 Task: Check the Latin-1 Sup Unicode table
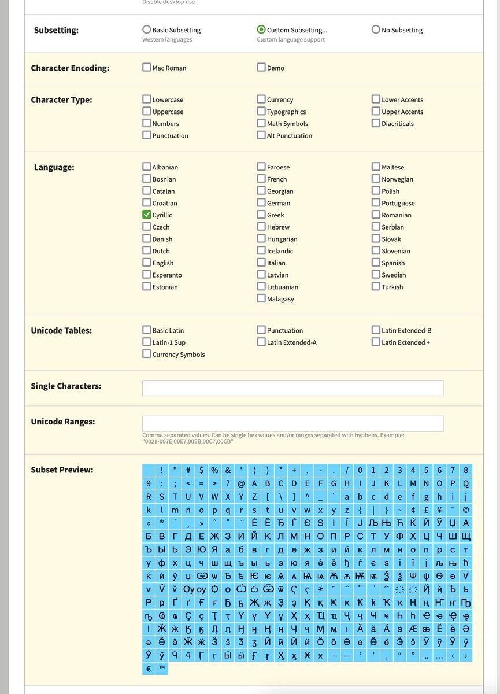click(x=147, y=342)
